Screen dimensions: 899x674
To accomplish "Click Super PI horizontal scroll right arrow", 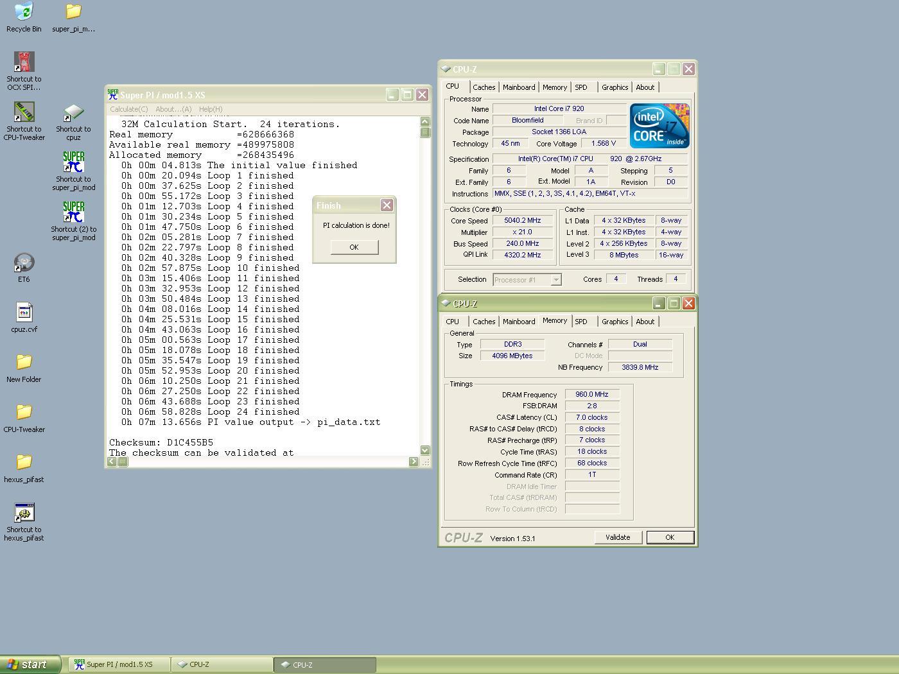I will (414, 462).
